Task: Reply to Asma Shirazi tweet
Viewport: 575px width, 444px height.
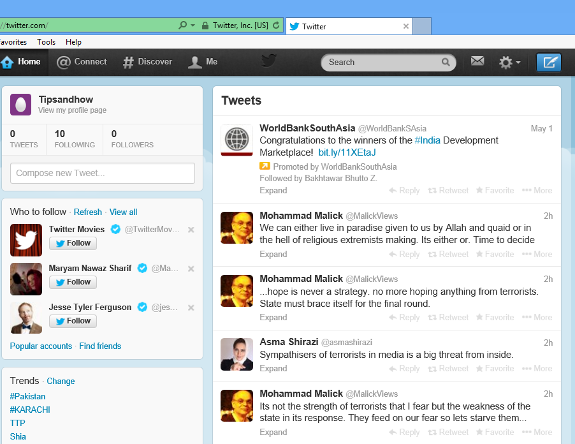Action: (x=404, y=369)
